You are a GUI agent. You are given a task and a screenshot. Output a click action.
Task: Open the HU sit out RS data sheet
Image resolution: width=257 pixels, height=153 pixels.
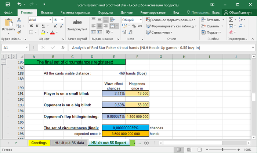[69, 143]
